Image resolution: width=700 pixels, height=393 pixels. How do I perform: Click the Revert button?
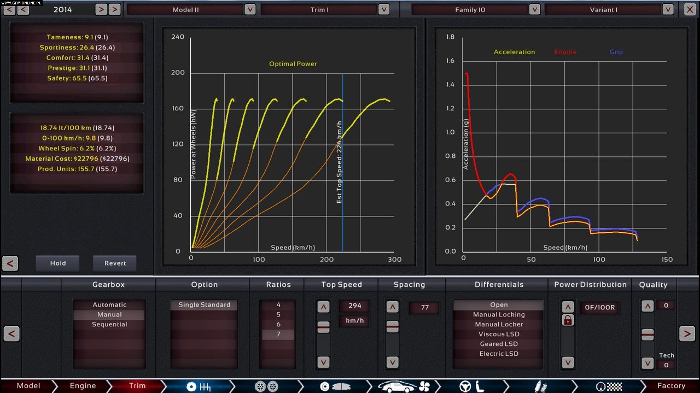(114, 263)
